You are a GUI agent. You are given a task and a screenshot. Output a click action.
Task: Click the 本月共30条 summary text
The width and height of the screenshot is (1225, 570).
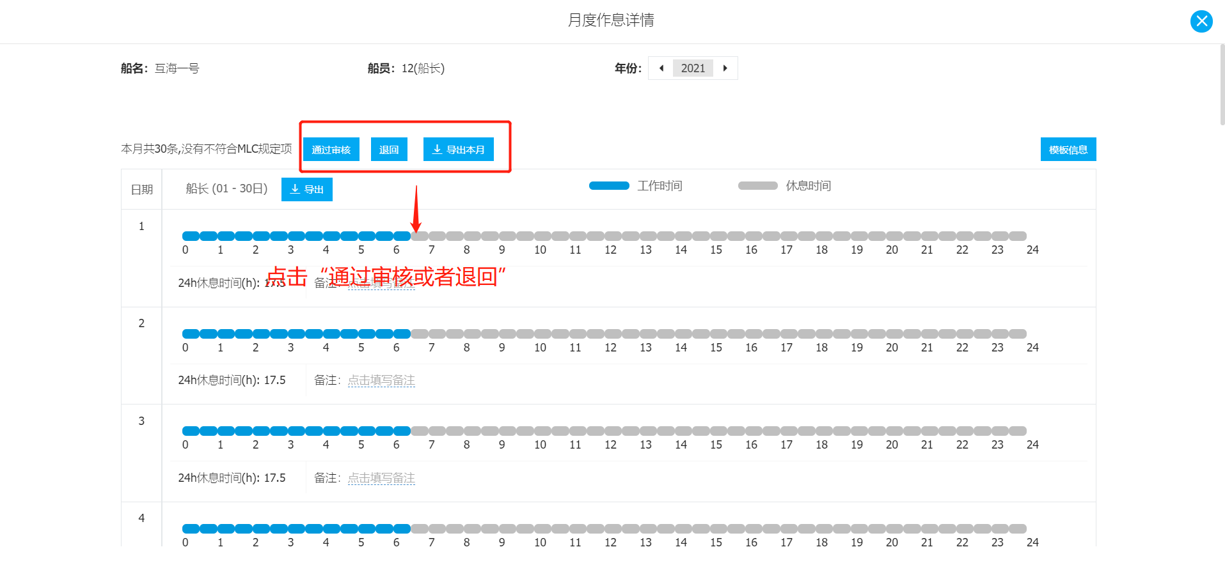click(207, 149)
